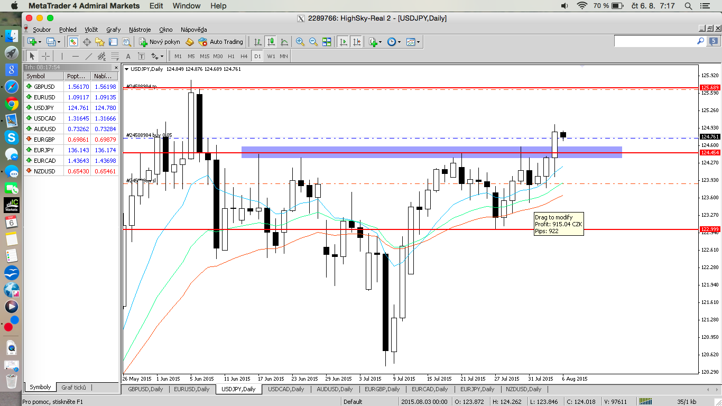This screenshot has width=722, height=406.
Task: Expand the profiles dropdown arrow
Action: pos(59,42)
